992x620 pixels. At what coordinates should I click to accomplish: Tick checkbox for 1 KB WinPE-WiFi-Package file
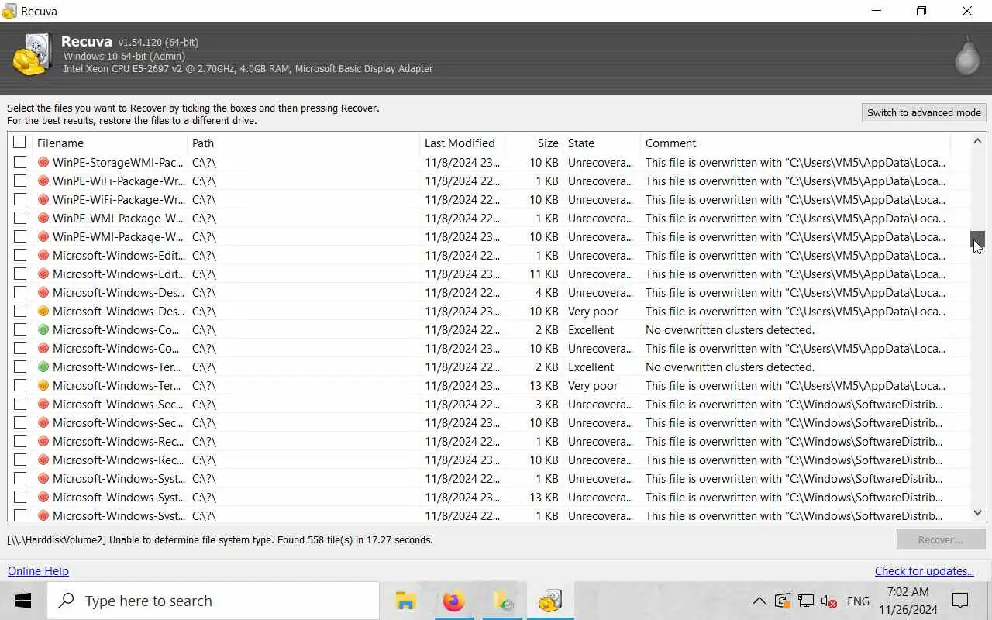click(x=20, y=181)
